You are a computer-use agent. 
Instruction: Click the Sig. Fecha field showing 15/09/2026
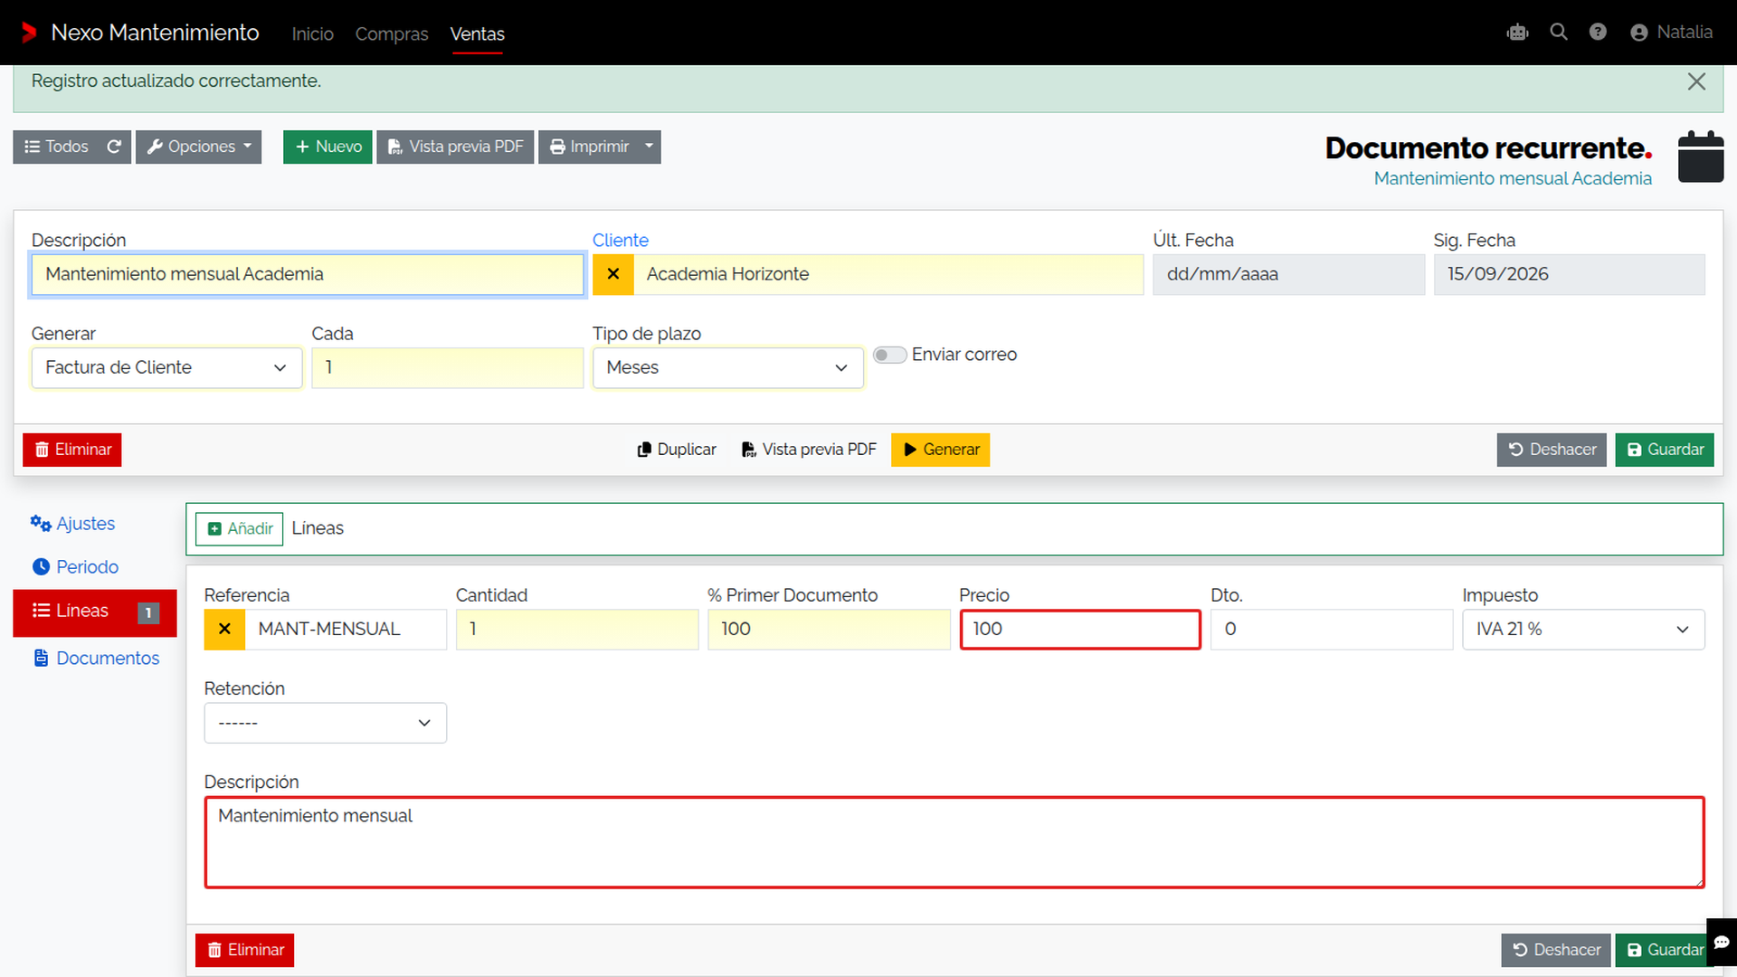(x=1569, y=274)
